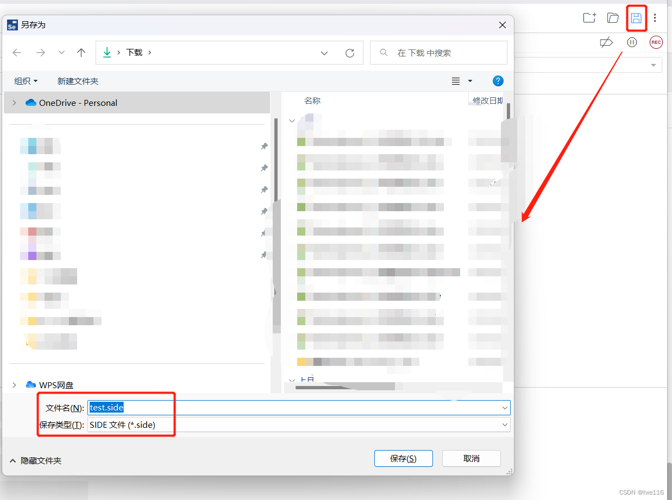Open the 组织 menu
This screenshot has width=672, height=500.
26,81
